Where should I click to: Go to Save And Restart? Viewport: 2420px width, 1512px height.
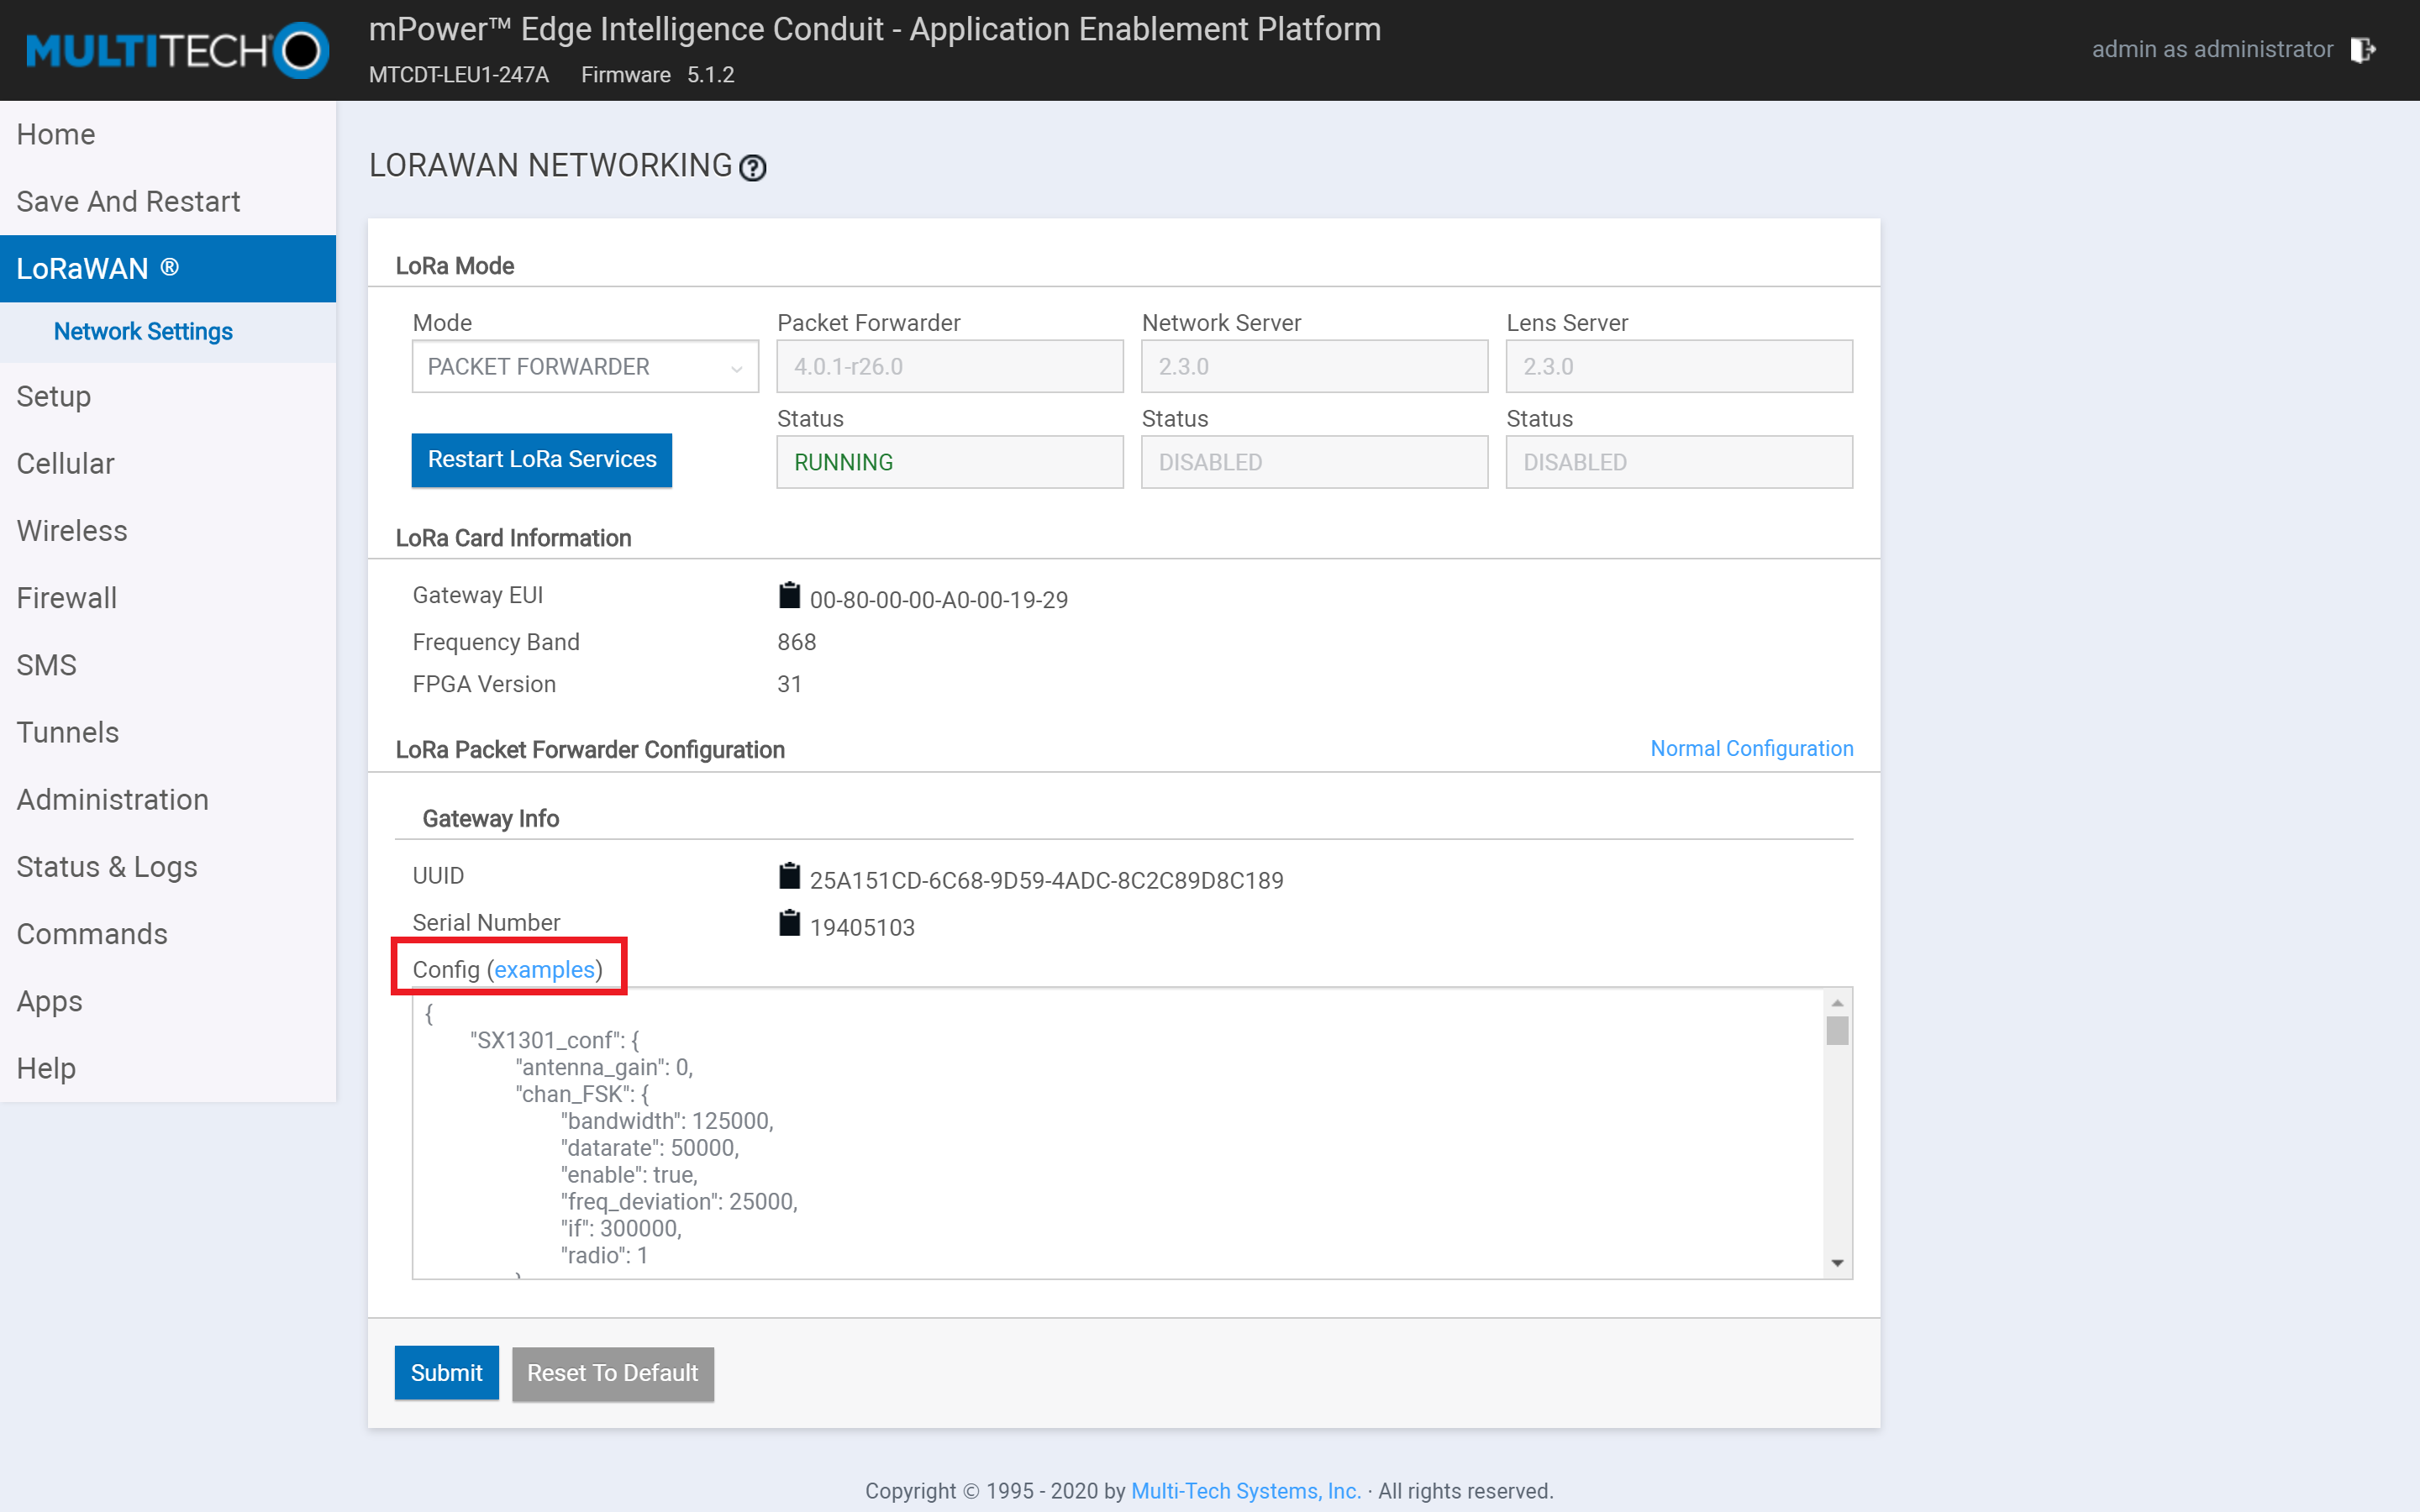click(128, 202)
